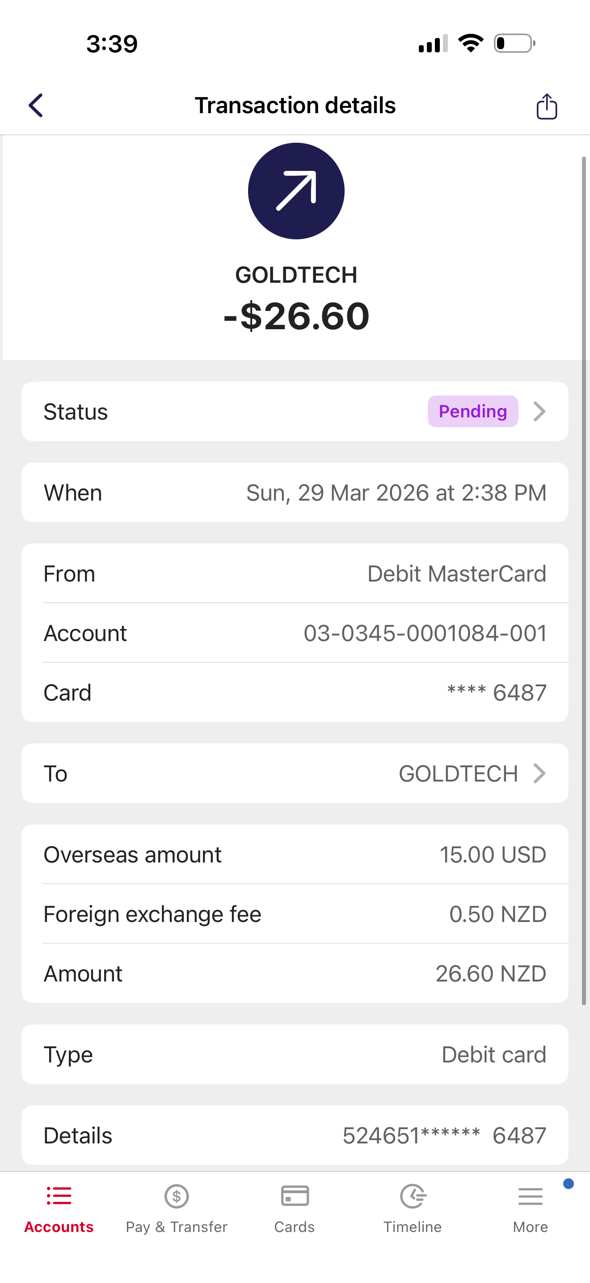The image size is (590, 1283).
Task: Tap the battery status icon
Action: [x=514, y=43]
